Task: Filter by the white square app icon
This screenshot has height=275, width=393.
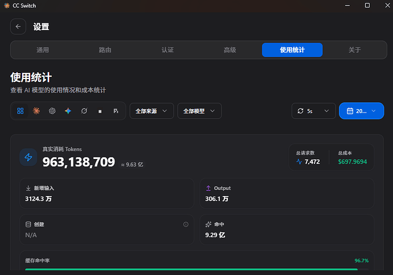Action: click(100, 111)
